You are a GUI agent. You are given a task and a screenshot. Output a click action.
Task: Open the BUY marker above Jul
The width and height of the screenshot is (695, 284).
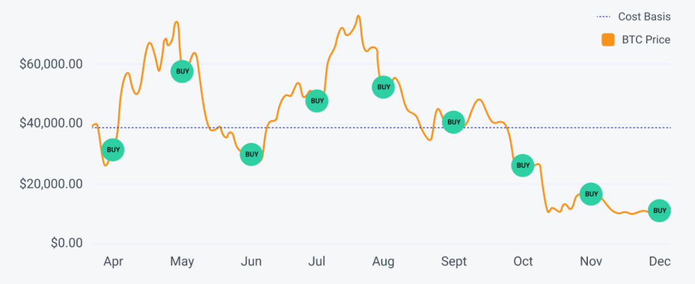pos(317,101)
